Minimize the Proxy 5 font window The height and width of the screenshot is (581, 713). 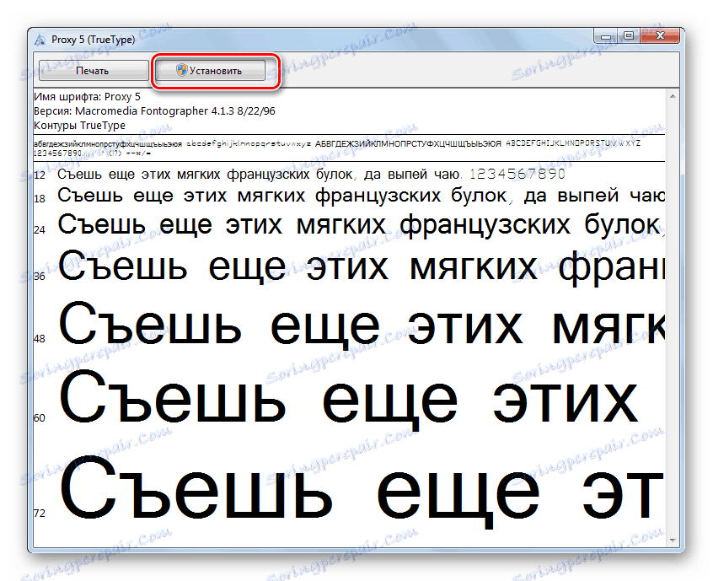pos(606,36)
